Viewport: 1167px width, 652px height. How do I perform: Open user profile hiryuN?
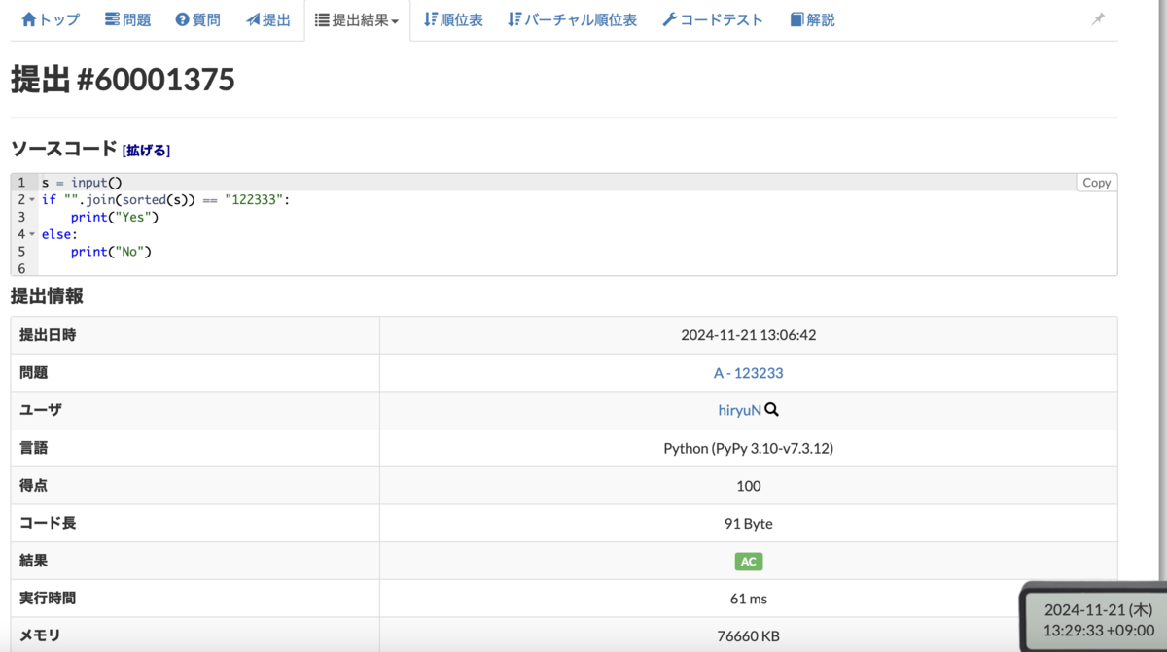pyautogui.click(x=739, y=410)
